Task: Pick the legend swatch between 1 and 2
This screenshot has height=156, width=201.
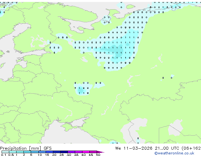Action: (20, 152)
